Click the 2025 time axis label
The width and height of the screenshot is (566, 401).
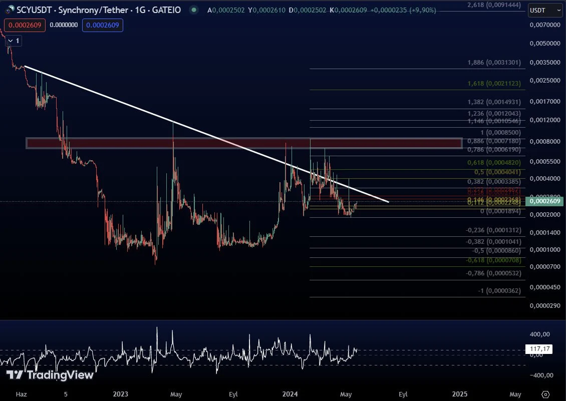tap(459, 394)
